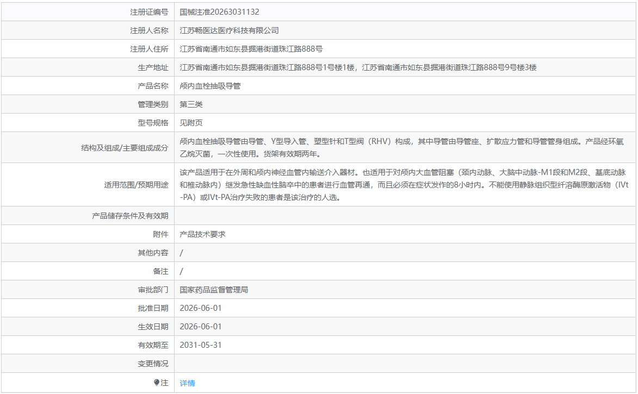Click the 注册人住所 address value ending in 珠江路888号
638x394 pixels.
(251, 49)
